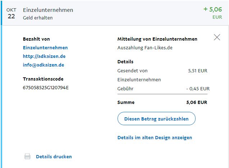Click the Transaktionscode heading
Image resolution: width=229 pixels, height=168 pixels.
[x=43, y=79]
